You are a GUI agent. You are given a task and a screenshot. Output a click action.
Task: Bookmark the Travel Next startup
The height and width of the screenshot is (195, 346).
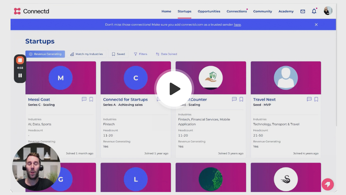point(316,99)
